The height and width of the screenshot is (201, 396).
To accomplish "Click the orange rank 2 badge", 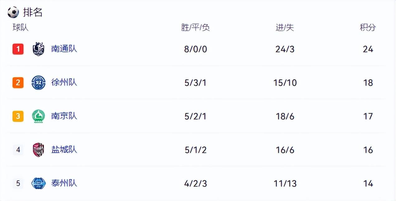I will point(18,82).
